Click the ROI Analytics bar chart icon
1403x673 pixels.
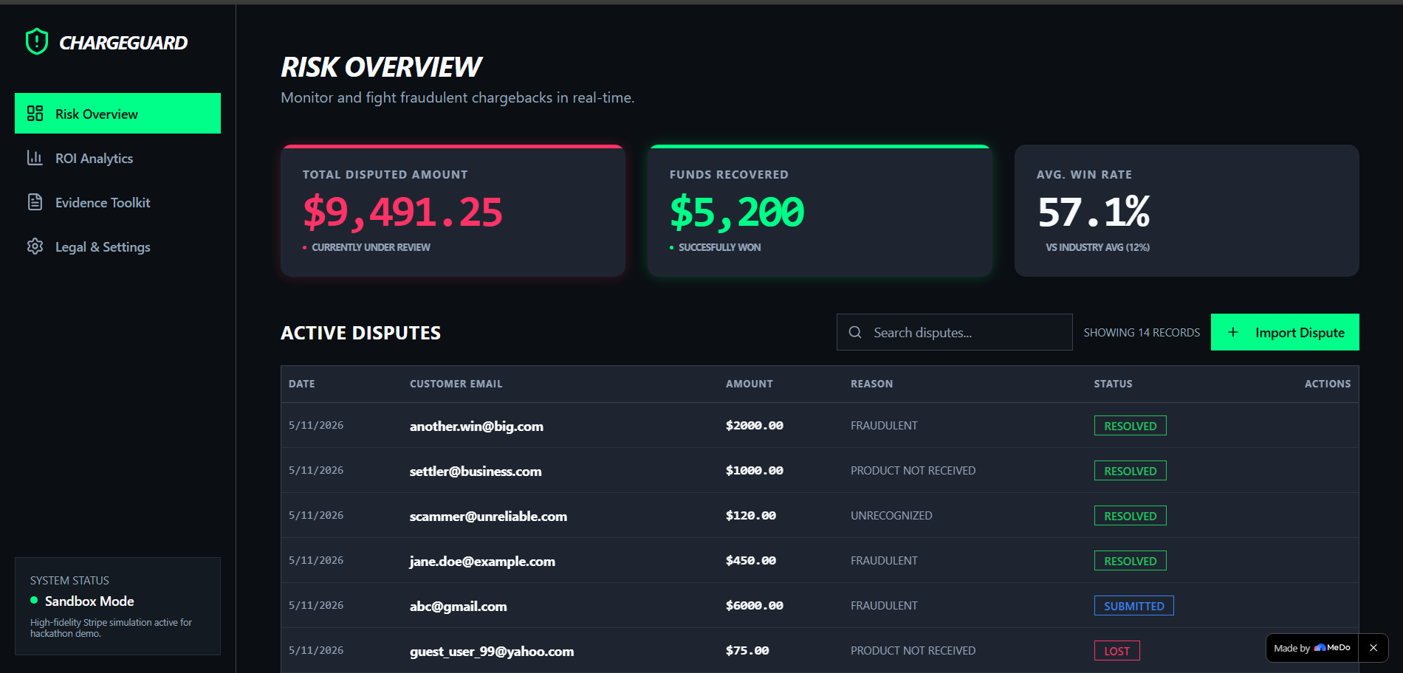[35, 158]
